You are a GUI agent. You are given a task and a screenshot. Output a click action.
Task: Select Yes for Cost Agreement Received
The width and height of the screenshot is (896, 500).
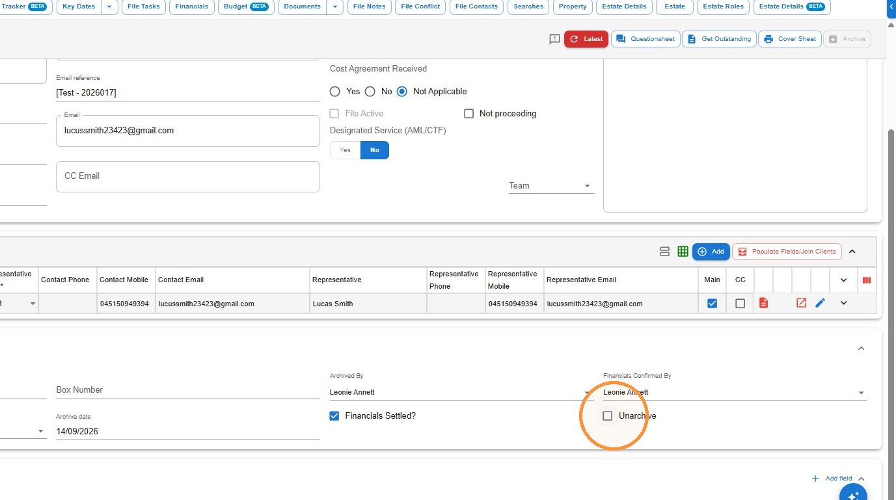335,92
